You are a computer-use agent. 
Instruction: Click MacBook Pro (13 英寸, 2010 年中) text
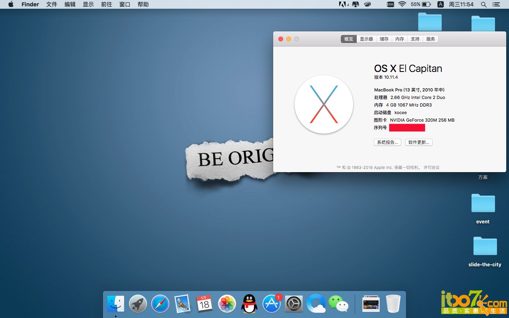pos(409,90)
